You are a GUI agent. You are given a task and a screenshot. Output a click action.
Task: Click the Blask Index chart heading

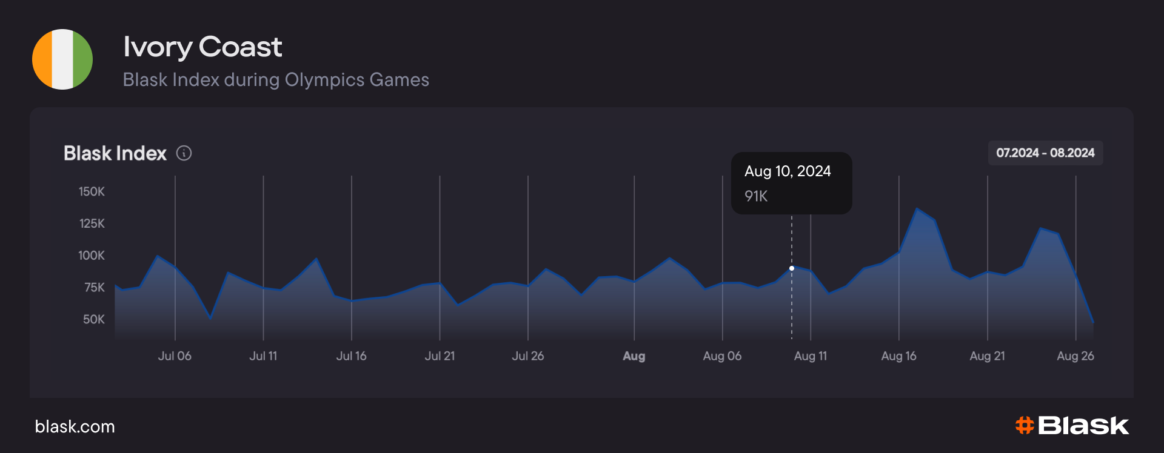(x=115, y=153)
